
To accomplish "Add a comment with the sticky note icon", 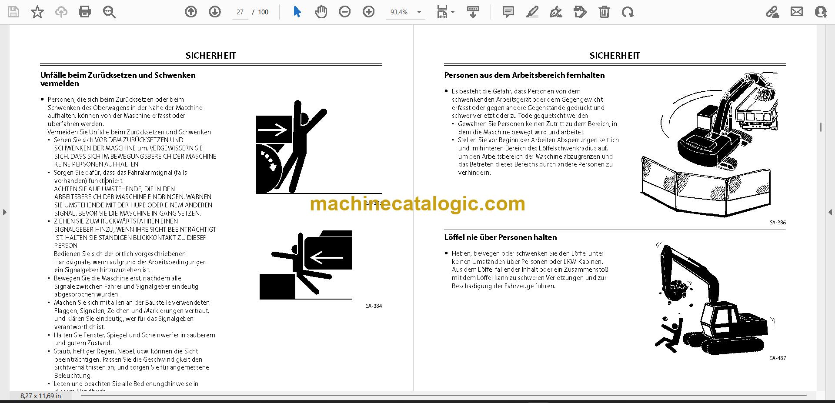I will coord(508,12).
